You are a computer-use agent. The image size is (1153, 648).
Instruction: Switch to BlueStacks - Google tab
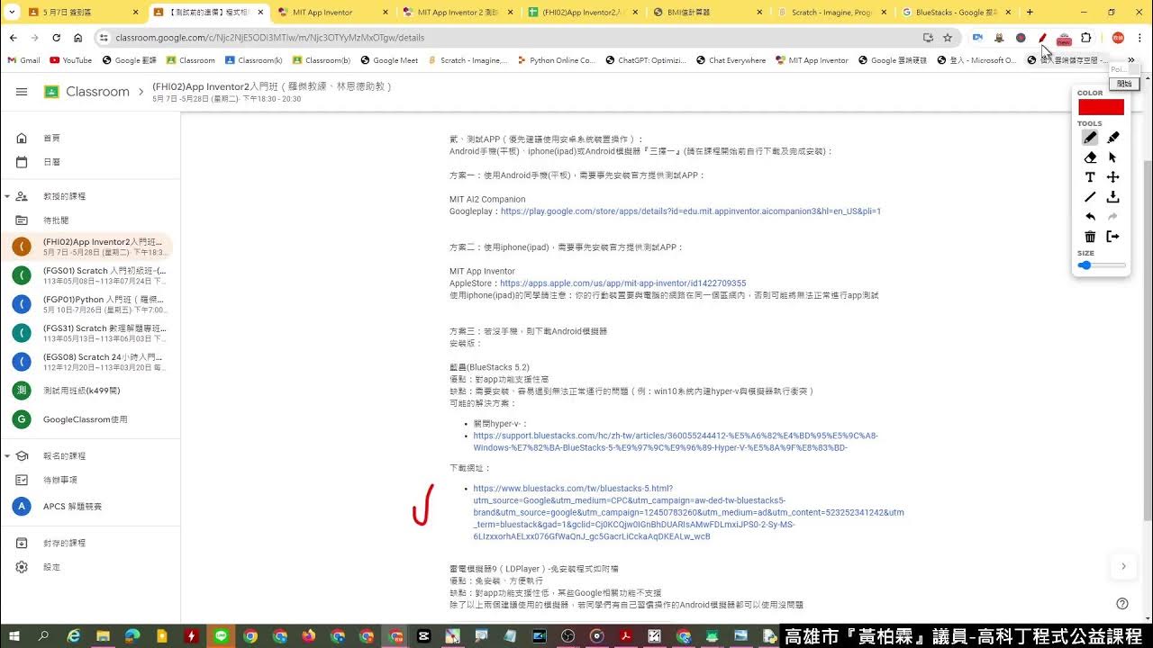click(x=958, y=13)
